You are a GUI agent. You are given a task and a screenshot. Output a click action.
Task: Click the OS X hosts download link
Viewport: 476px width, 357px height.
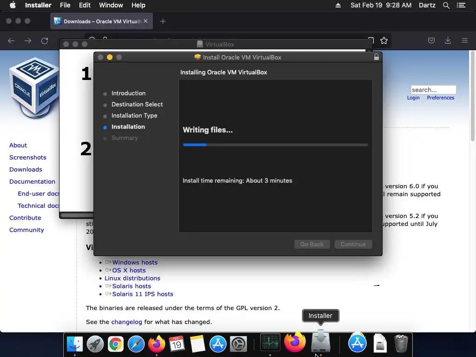coord(129,270)
